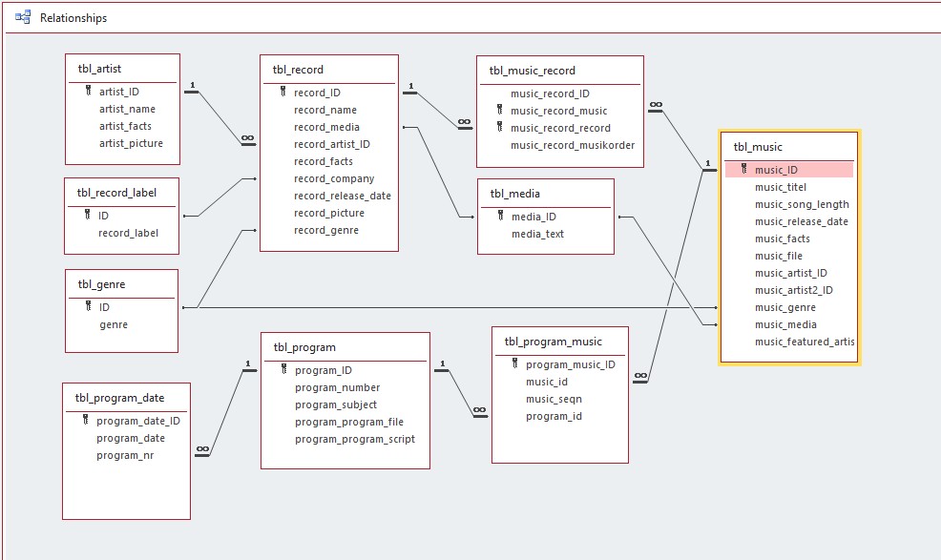Select program_nr field
Screen dimensions: 941x560
tap(125, 456)
